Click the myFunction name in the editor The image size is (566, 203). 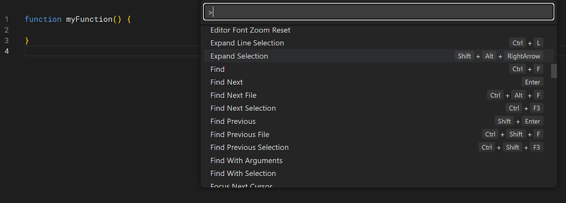click(x=89, y=19)
